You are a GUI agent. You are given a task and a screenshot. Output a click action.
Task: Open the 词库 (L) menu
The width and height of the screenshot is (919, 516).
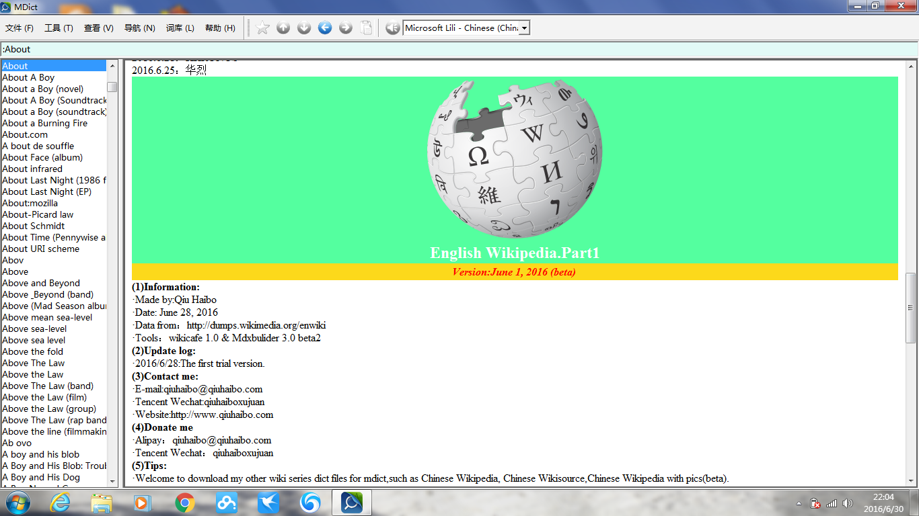180,28
